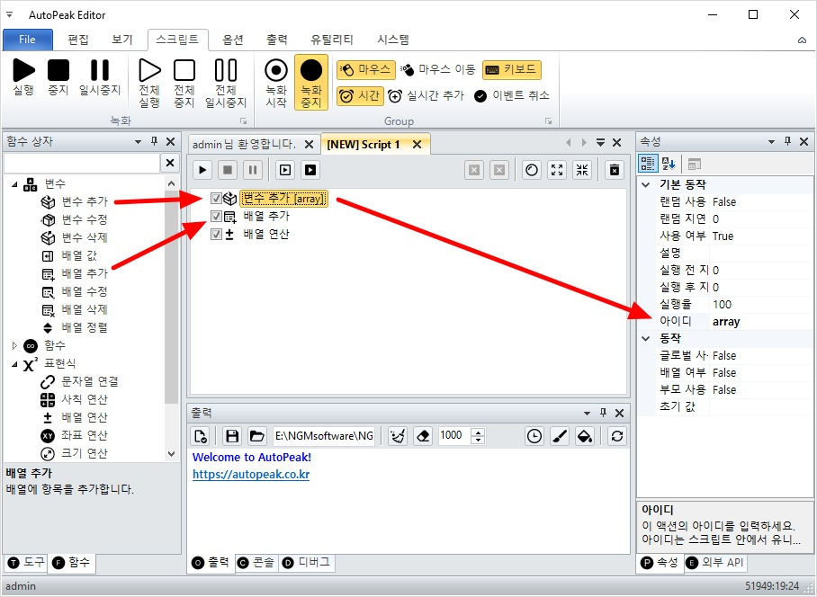Click the collapse all icon in script toolbar
The image size is (817, 597).
[x=582, y=170]
